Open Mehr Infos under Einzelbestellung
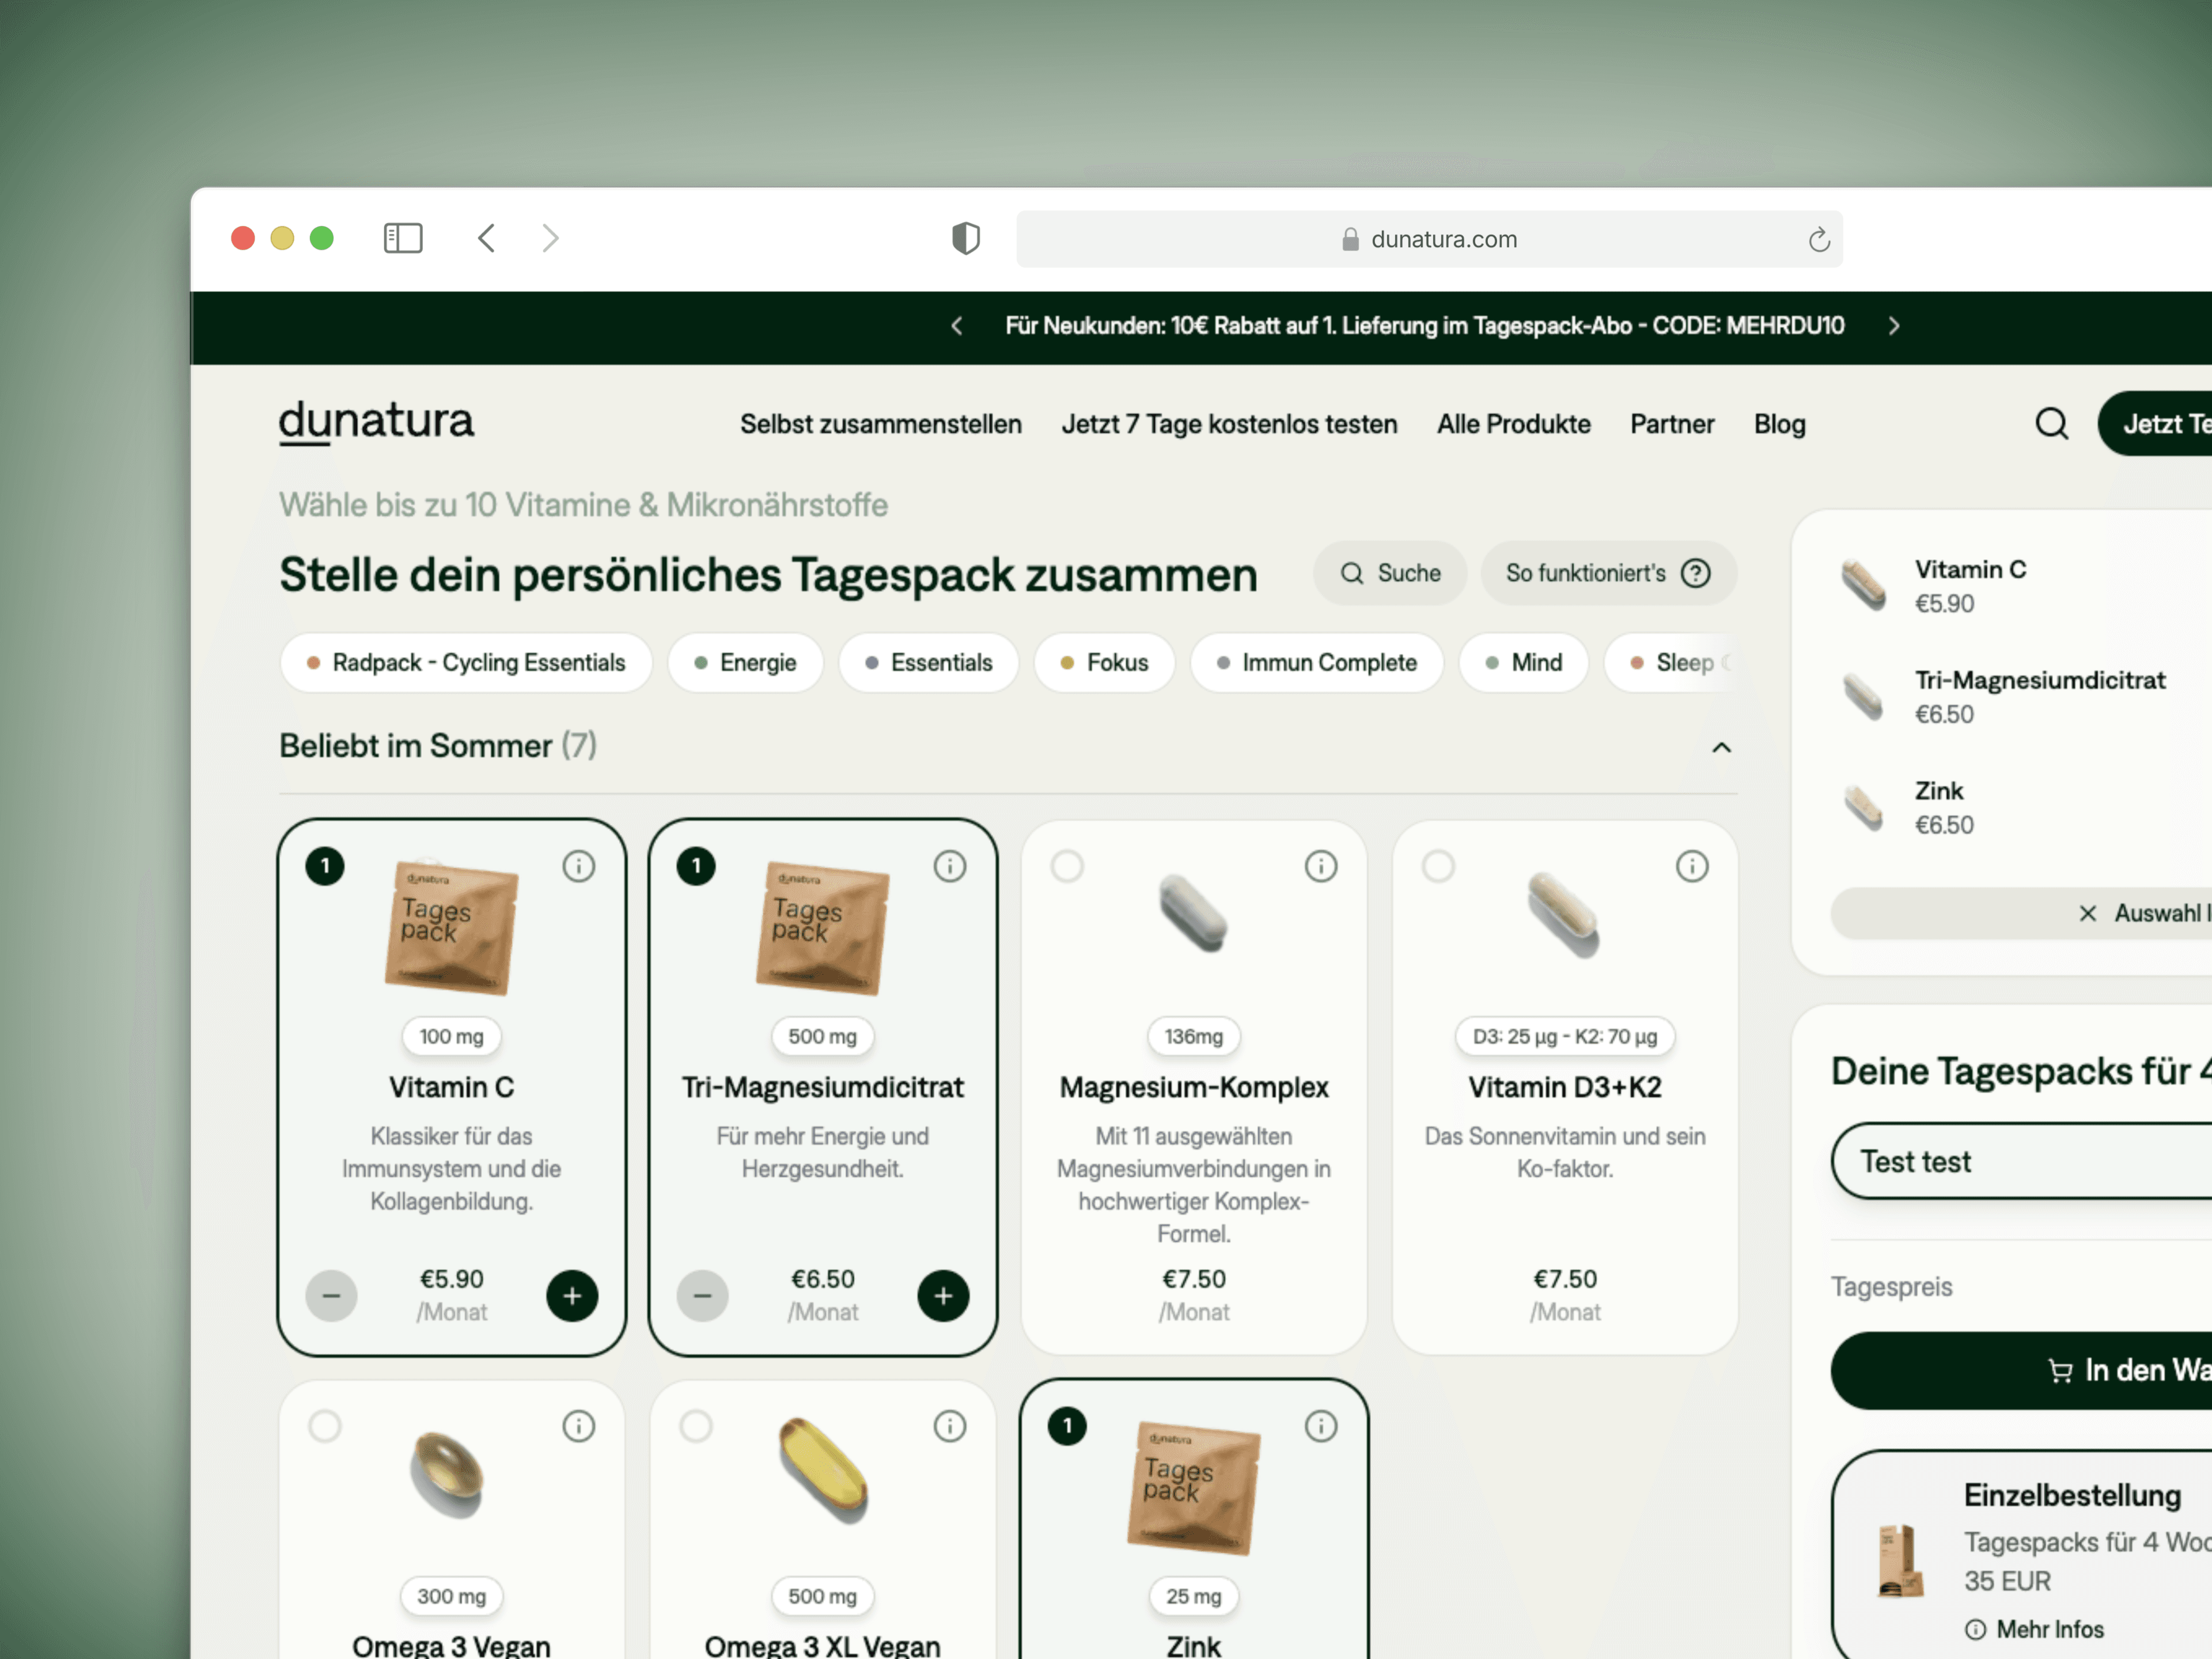Screen dimensions: 2212x1659 (2034, 1629)
